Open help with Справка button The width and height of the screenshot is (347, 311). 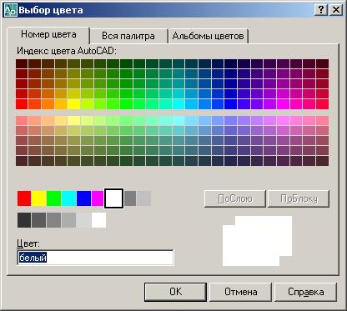click(305, 292)
